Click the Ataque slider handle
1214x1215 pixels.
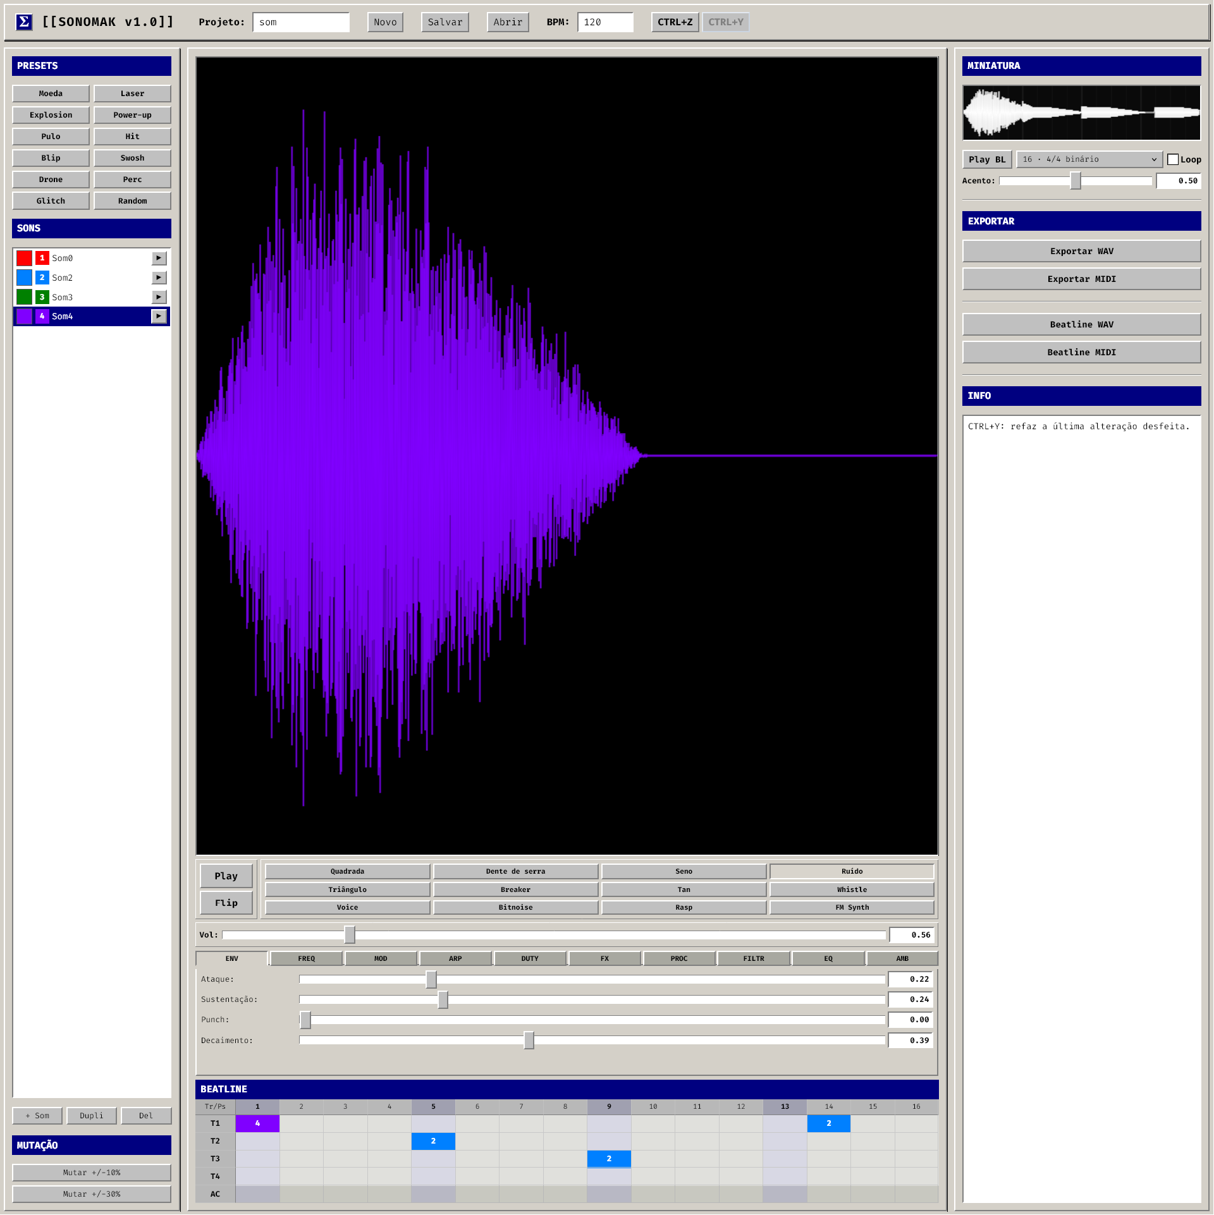(431, 979)
